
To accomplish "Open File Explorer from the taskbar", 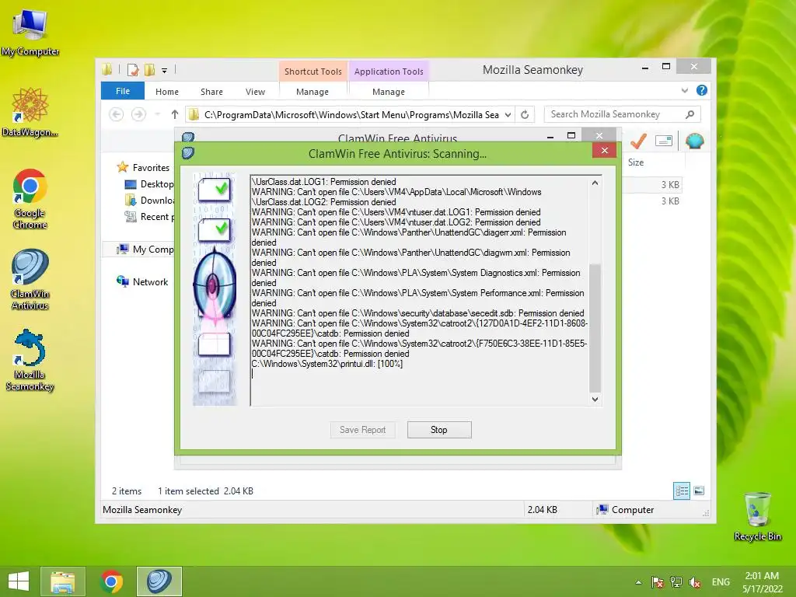I will tap(62, 581).
